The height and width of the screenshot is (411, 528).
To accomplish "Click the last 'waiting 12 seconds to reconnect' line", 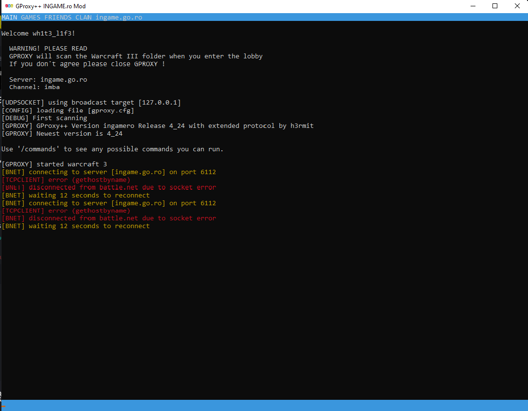I will click(76, 226).
